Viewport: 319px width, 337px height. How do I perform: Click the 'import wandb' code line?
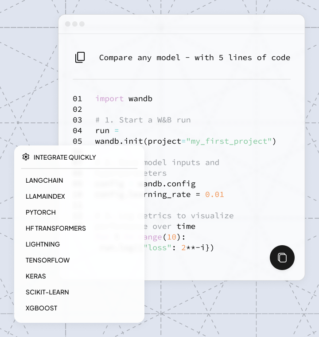[124, 98]
